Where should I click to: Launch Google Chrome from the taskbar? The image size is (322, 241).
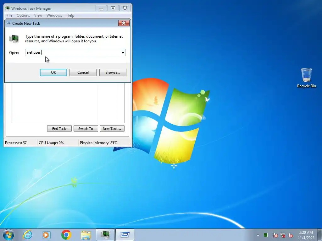click(66, 235)
